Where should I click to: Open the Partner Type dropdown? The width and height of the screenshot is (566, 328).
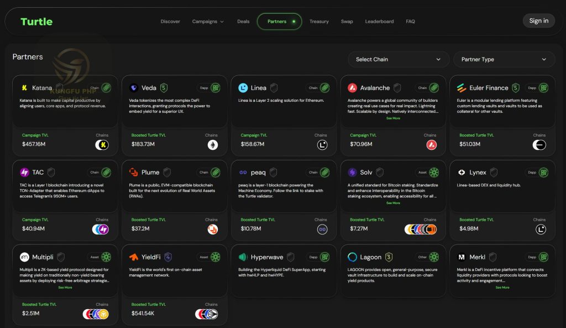504,59
